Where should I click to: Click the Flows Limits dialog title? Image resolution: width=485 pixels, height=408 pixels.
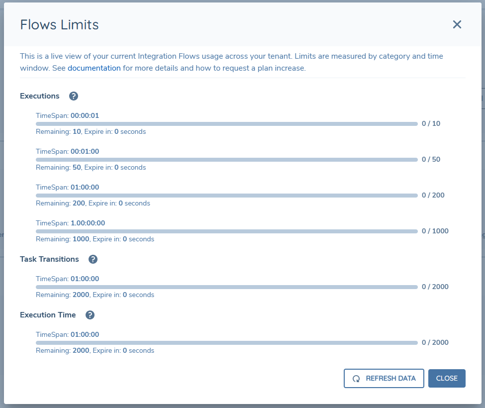click(x=59, y=24)
